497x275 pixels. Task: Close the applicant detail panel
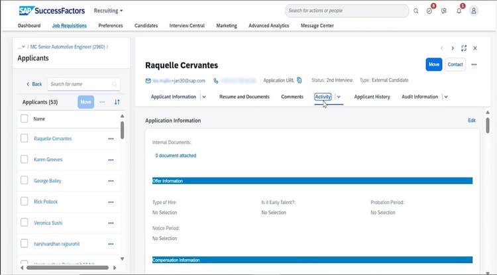pos(475,48)
